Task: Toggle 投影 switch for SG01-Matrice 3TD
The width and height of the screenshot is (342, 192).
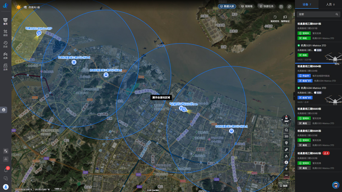Action: [318, 50]
